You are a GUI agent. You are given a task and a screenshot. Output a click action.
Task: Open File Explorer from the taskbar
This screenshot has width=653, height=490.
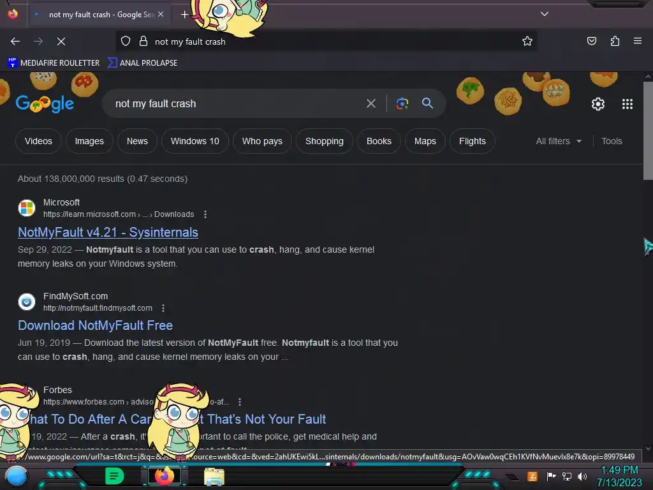214,477
